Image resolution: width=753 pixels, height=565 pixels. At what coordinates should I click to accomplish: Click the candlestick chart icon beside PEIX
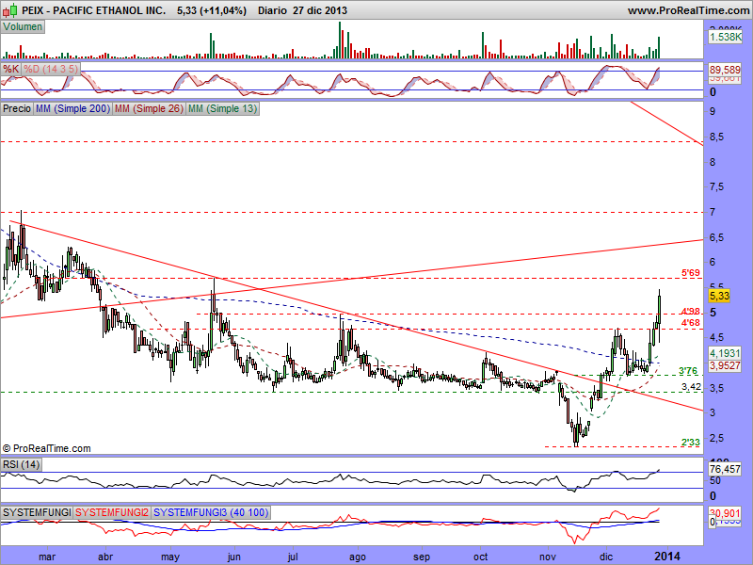10,9
